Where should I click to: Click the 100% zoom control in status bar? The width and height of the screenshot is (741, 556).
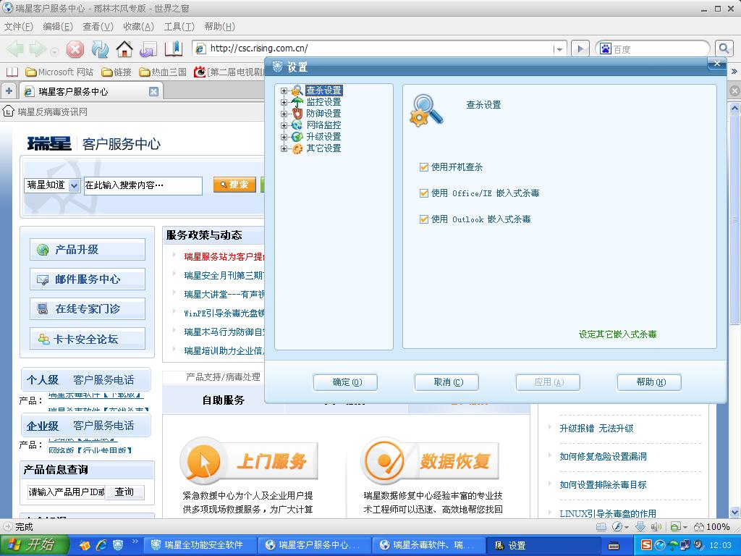712,527
